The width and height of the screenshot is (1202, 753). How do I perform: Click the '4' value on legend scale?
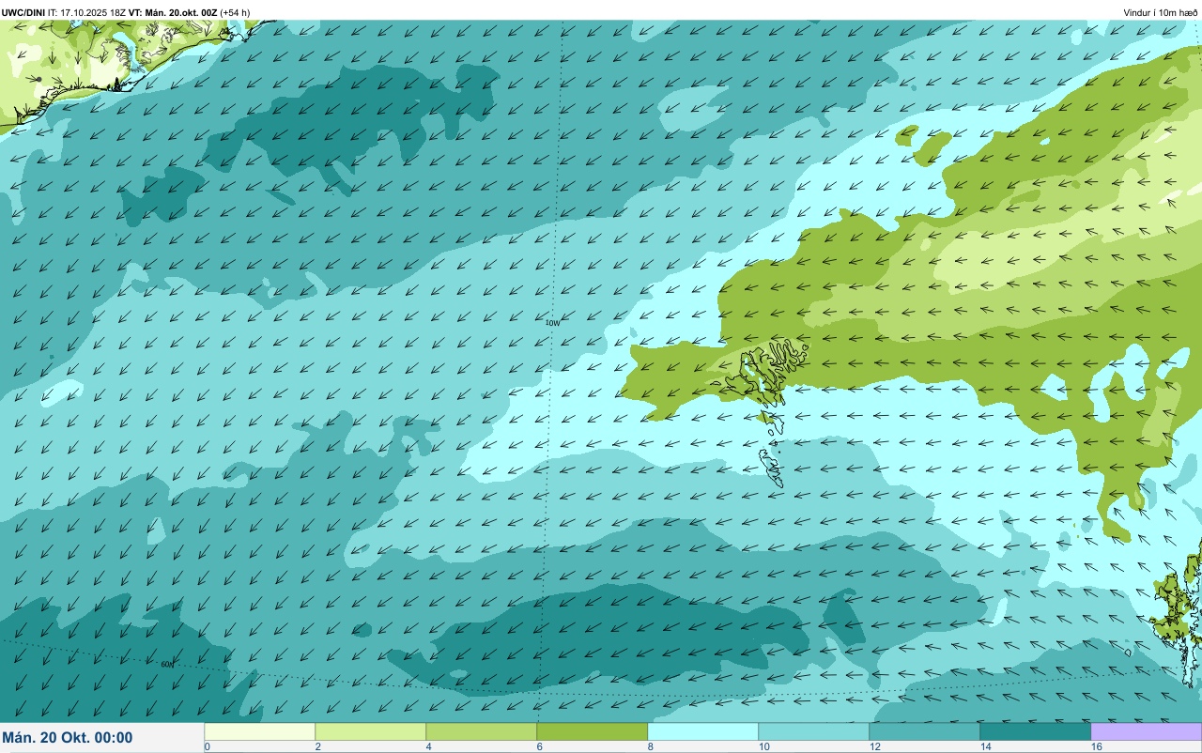pos(428,746)
